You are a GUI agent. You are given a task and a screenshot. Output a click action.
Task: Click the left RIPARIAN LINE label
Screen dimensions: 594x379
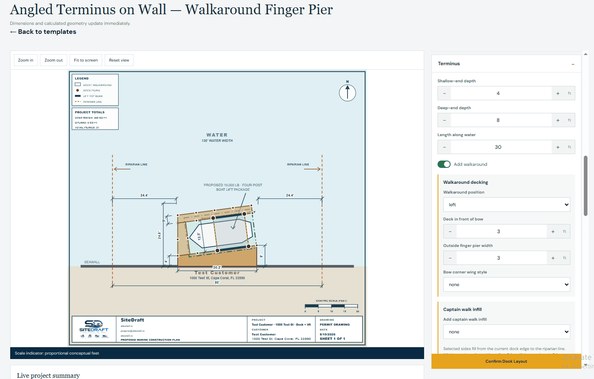coord(136,165)
